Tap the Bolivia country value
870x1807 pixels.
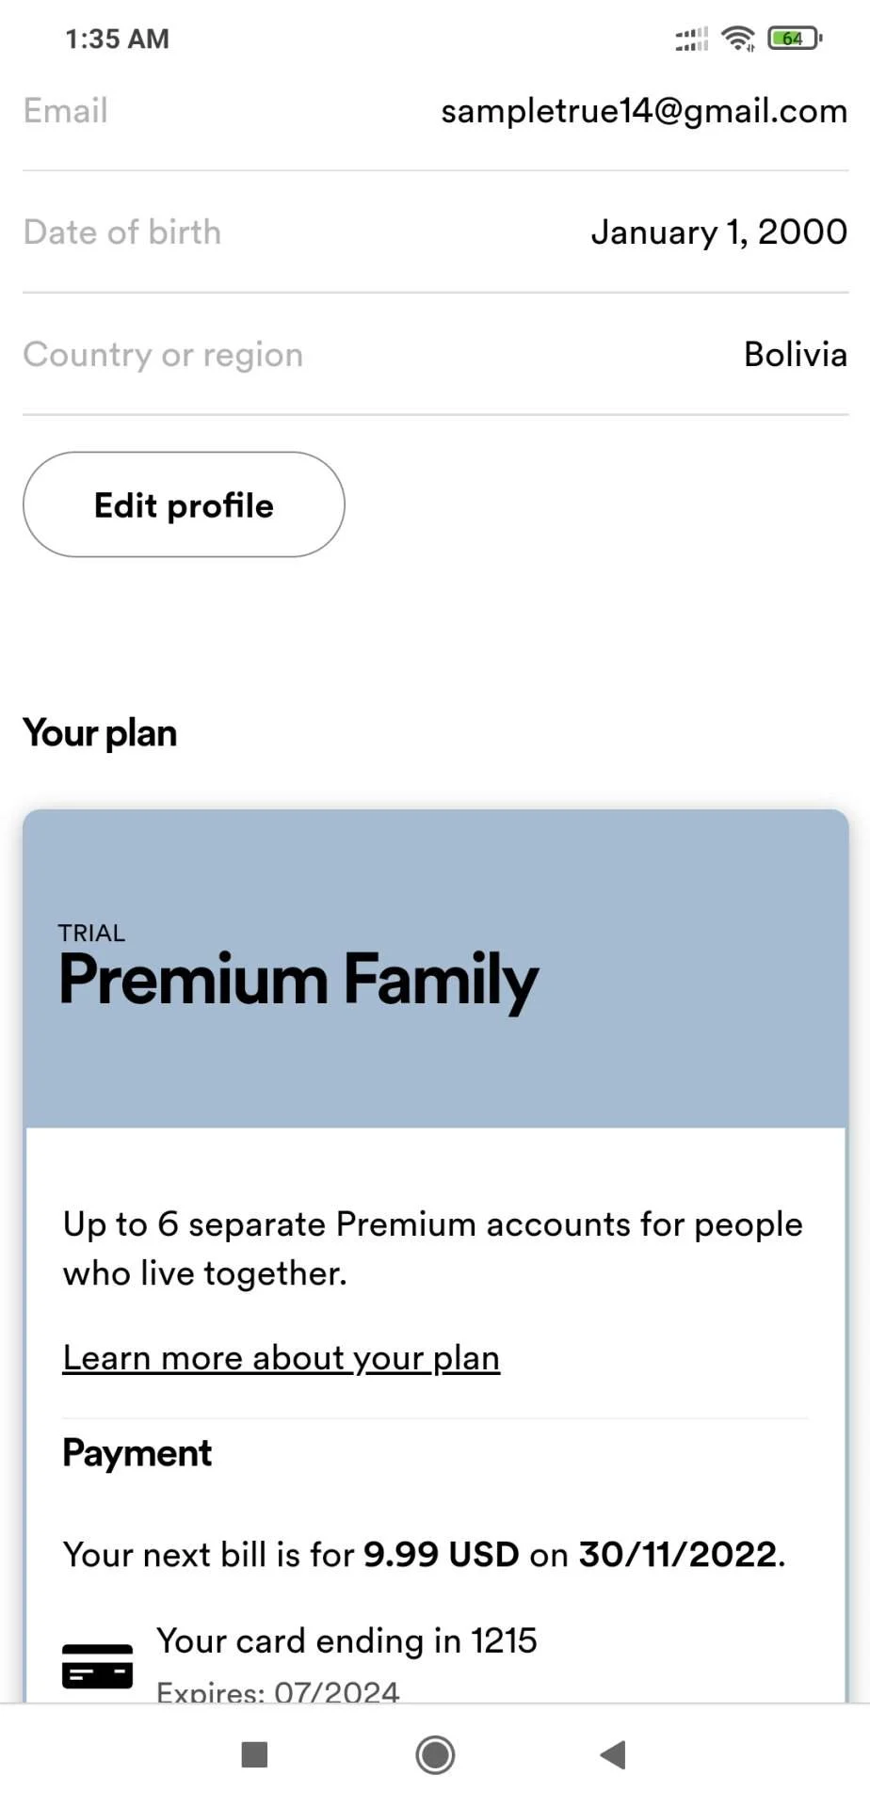(796, 354)
